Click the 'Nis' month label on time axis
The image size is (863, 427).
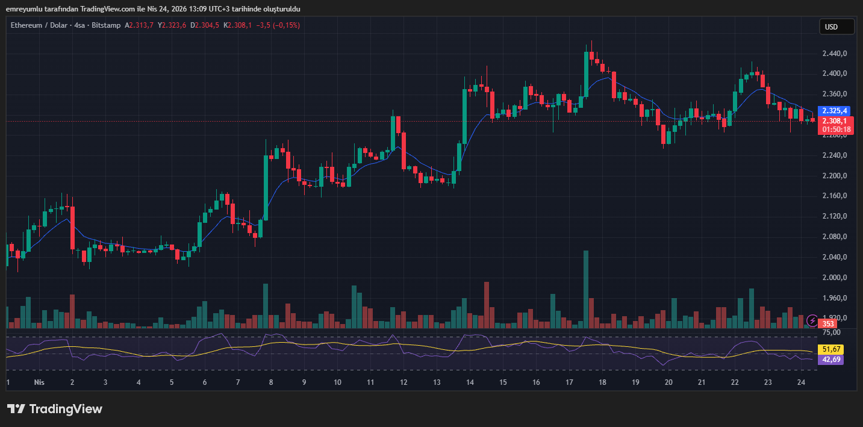(39, 382)
